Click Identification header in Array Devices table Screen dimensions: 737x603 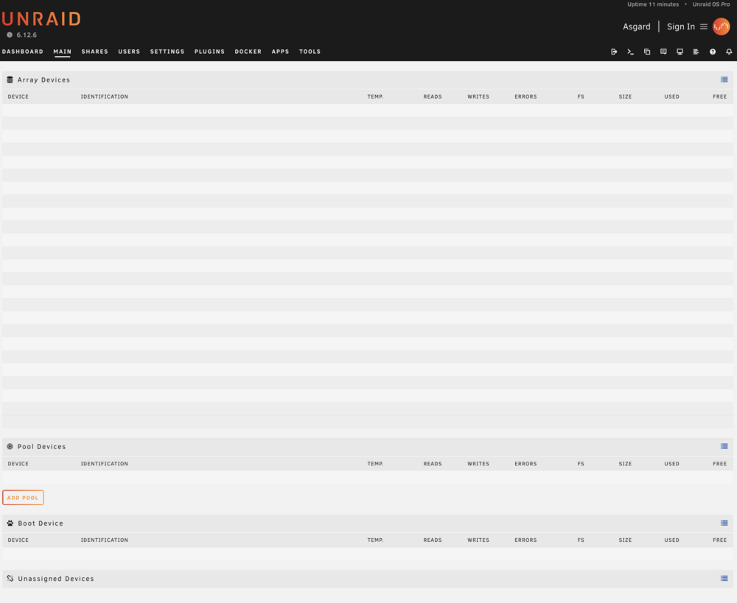(x=105, y=96)
